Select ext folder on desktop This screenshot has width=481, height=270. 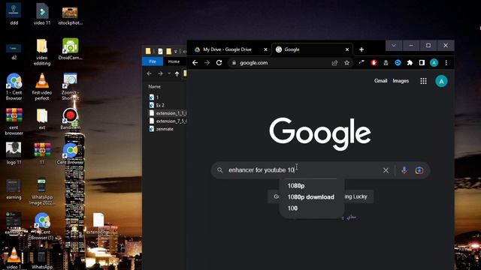[42, 118]
